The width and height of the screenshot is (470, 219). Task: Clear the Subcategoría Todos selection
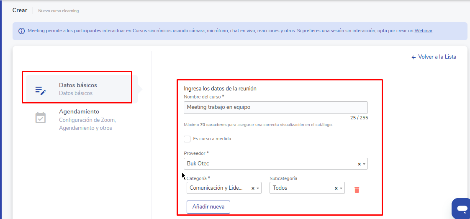coord(336,188)
